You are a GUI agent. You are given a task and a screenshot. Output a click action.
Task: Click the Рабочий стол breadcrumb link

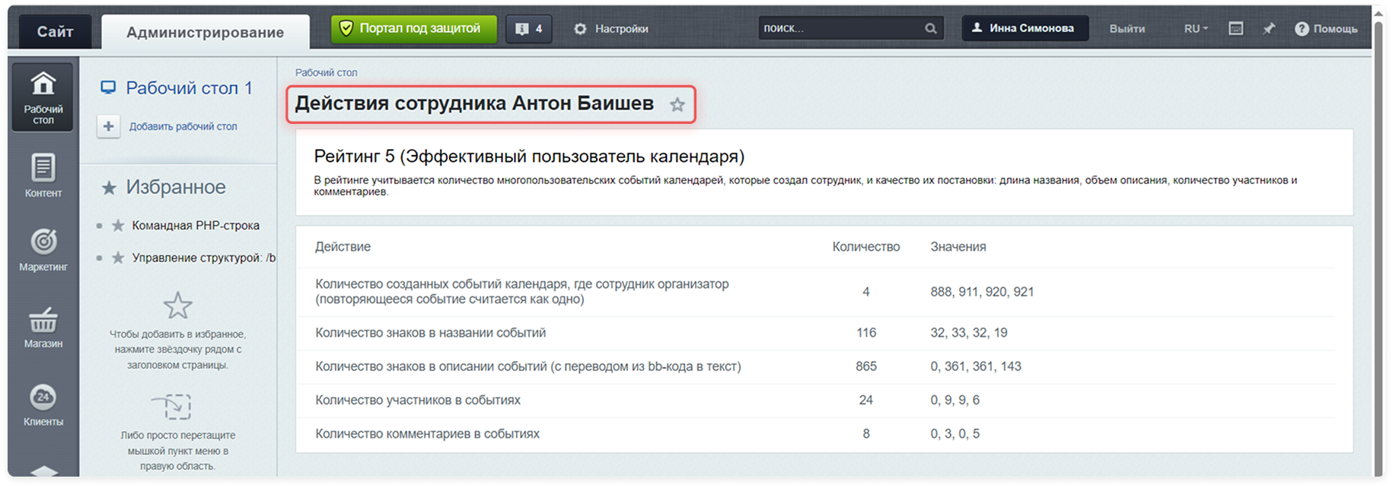click(326, 72)
